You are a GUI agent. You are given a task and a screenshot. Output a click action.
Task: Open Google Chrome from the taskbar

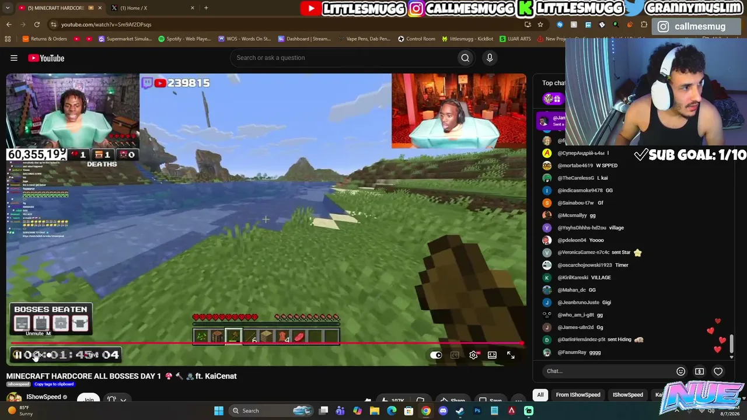[426, 411]
